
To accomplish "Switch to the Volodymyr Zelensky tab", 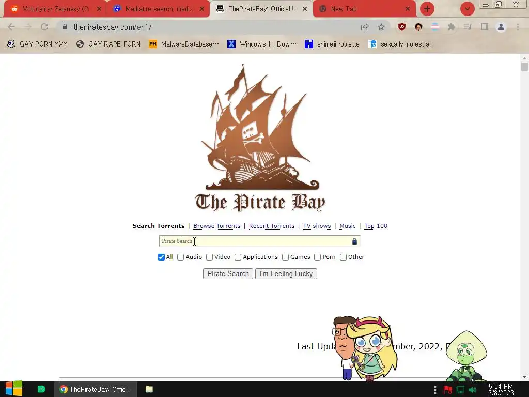I will pyautogui.click(x=56, y=9).
